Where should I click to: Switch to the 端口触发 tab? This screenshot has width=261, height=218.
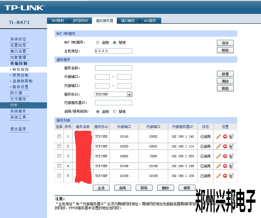click(128, 21)
